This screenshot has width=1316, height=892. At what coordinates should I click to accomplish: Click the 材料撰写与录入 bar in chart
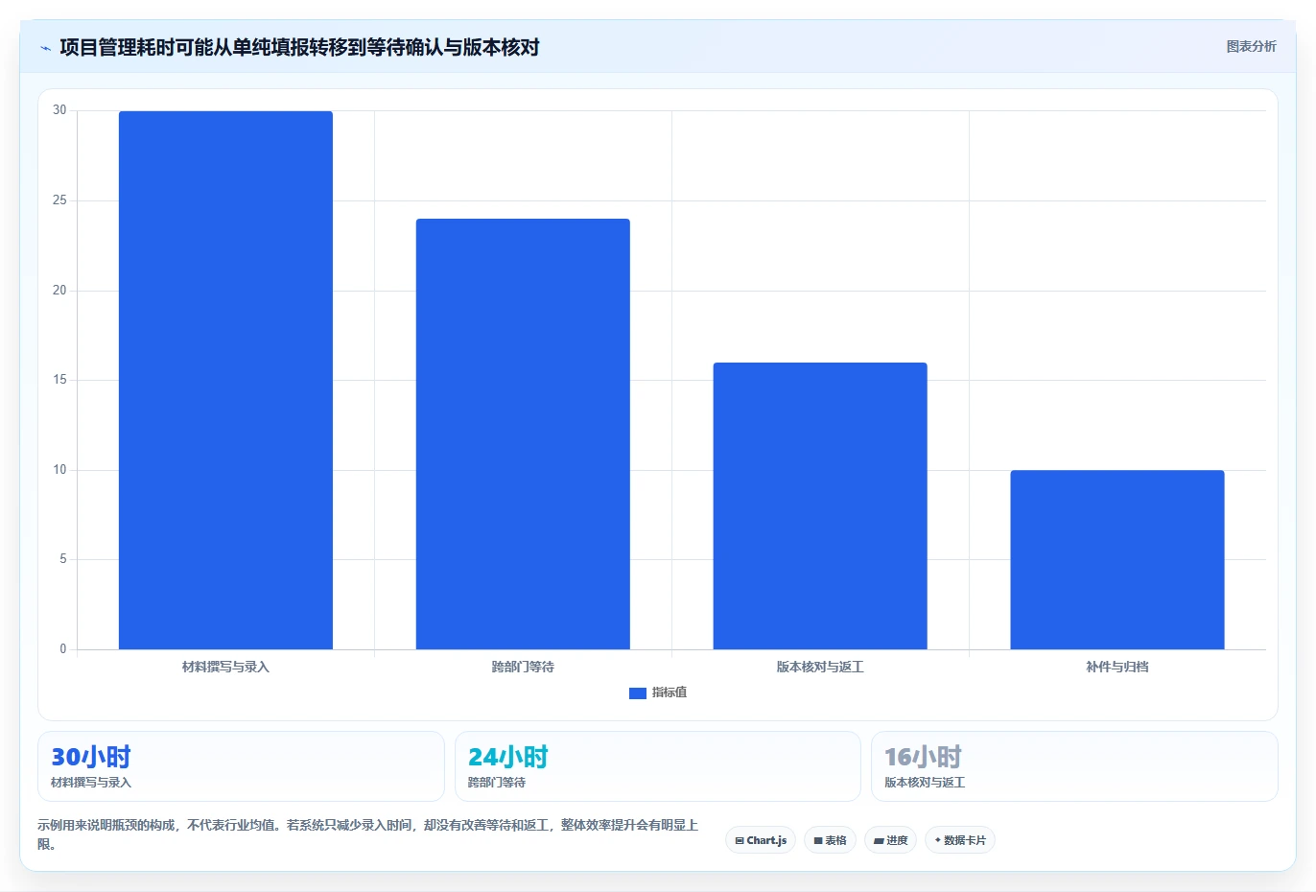pos(225,380)
